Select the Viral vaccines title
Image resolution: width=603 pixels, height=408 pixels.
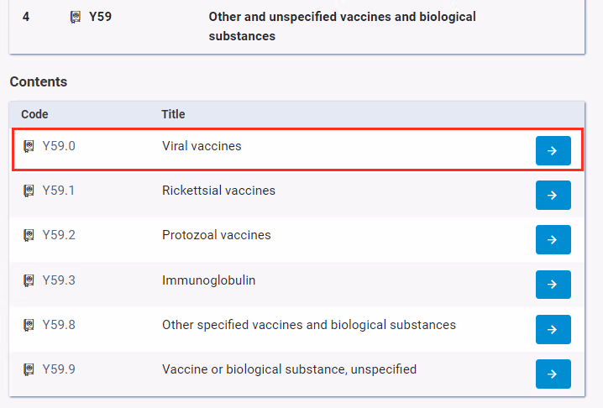pyautogui.click(x=202, y=146)
